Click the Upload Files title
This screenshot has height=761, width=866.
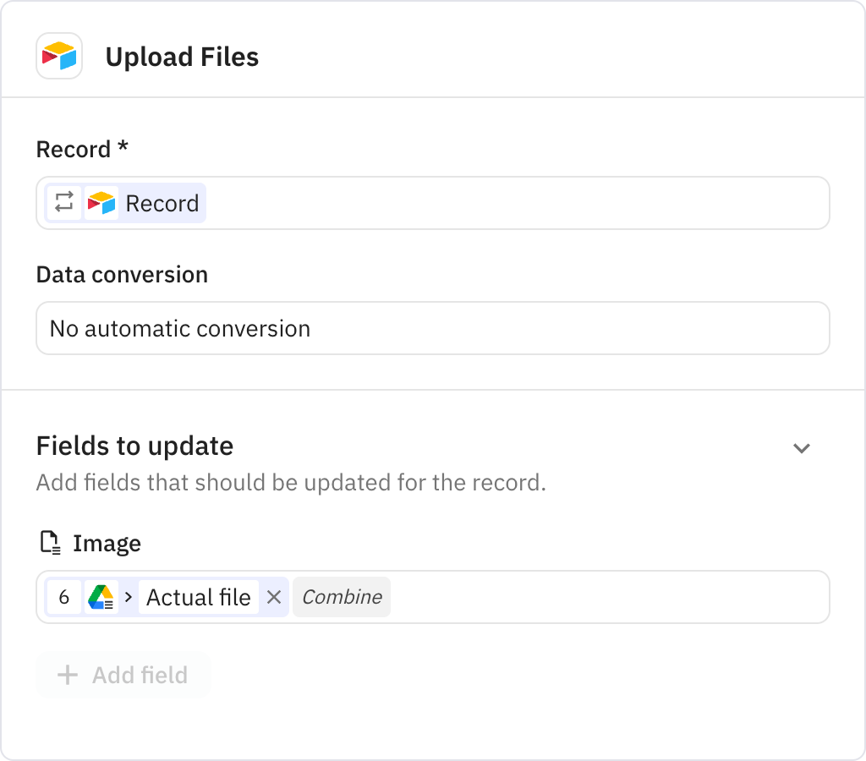click(x=182, y=57)
